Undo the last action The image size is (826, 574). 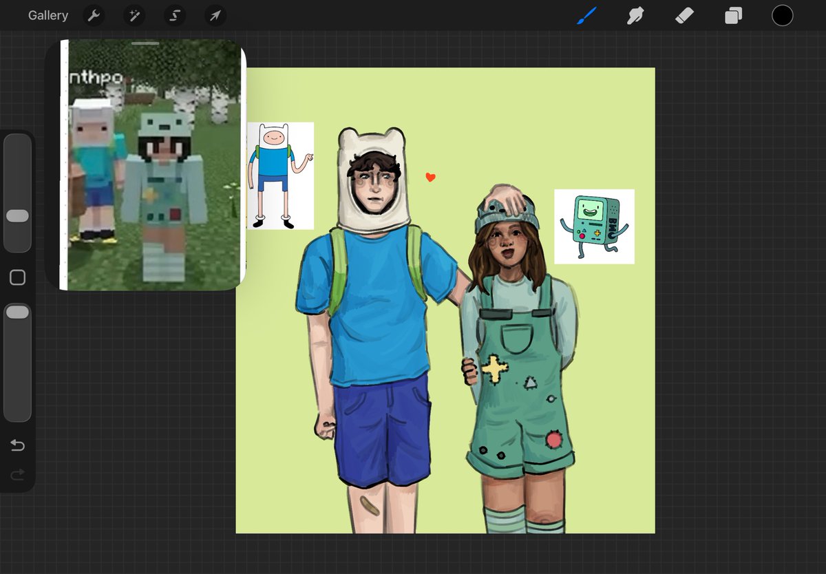tap(17, 446)
